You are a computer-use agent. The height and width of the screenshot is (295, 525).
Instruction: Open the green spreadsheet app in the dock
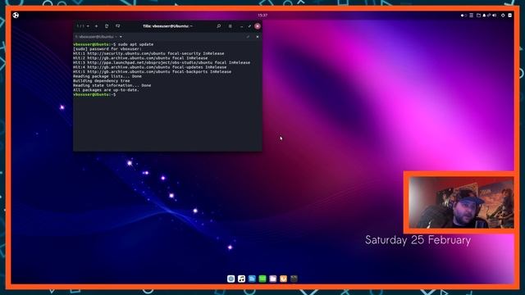(262, 279)
